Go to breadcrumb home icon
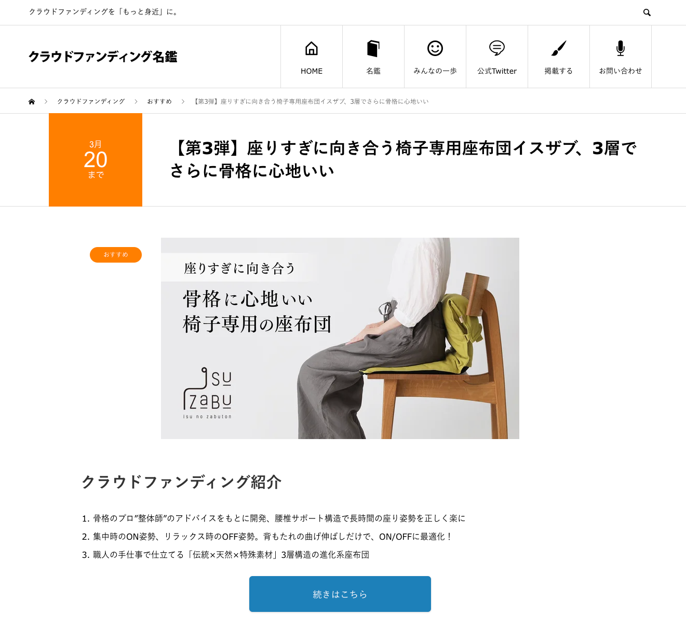Image resolution: width=686 pixels, height=642 pixels. (x=32, y=102)
